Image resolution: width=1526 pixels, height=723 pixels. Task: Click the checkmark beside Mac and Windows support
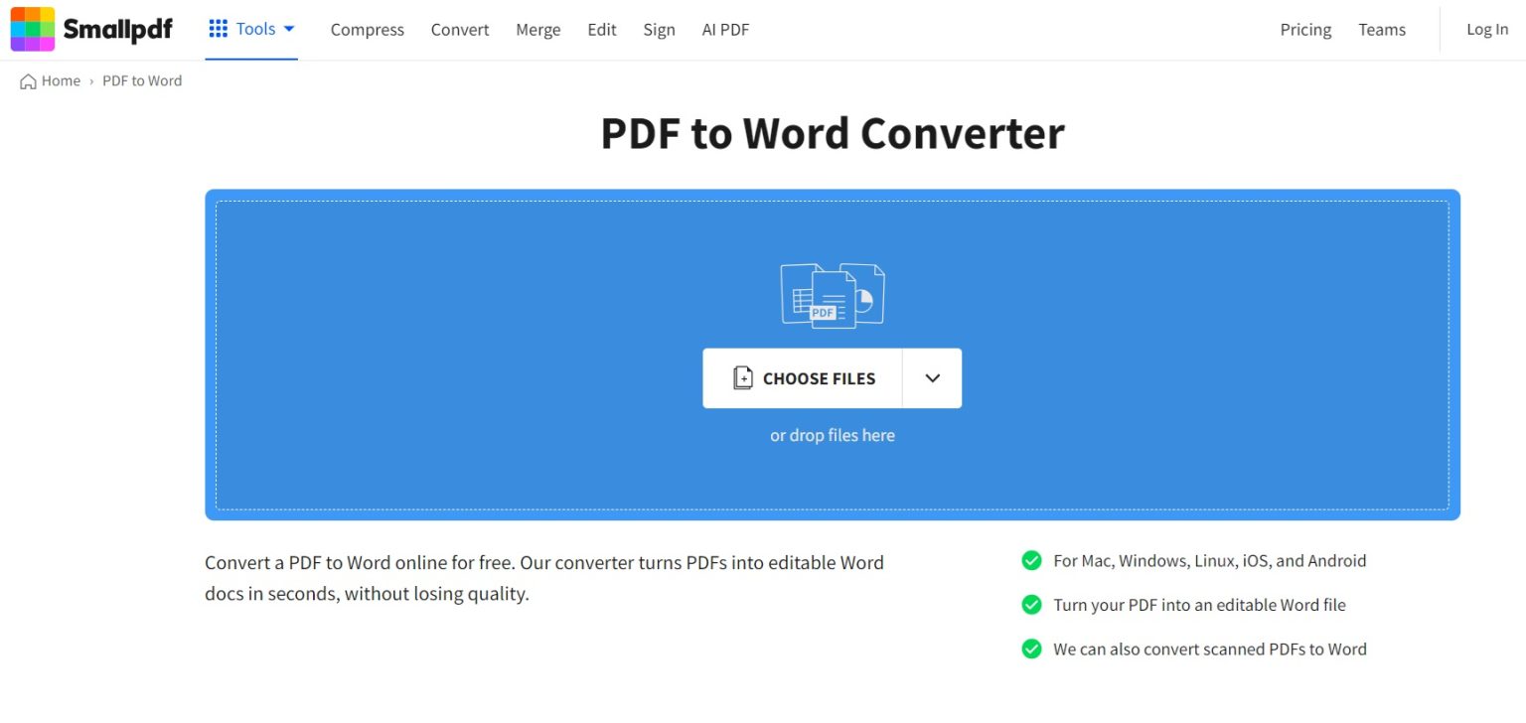point(1031,560)
